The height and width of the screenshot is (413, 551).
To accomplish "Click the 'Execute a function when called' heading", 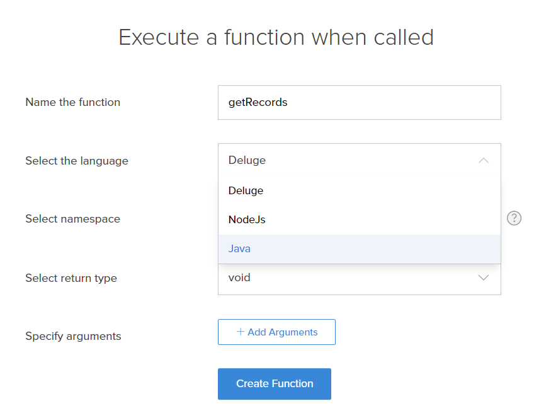I will point(276,37).
